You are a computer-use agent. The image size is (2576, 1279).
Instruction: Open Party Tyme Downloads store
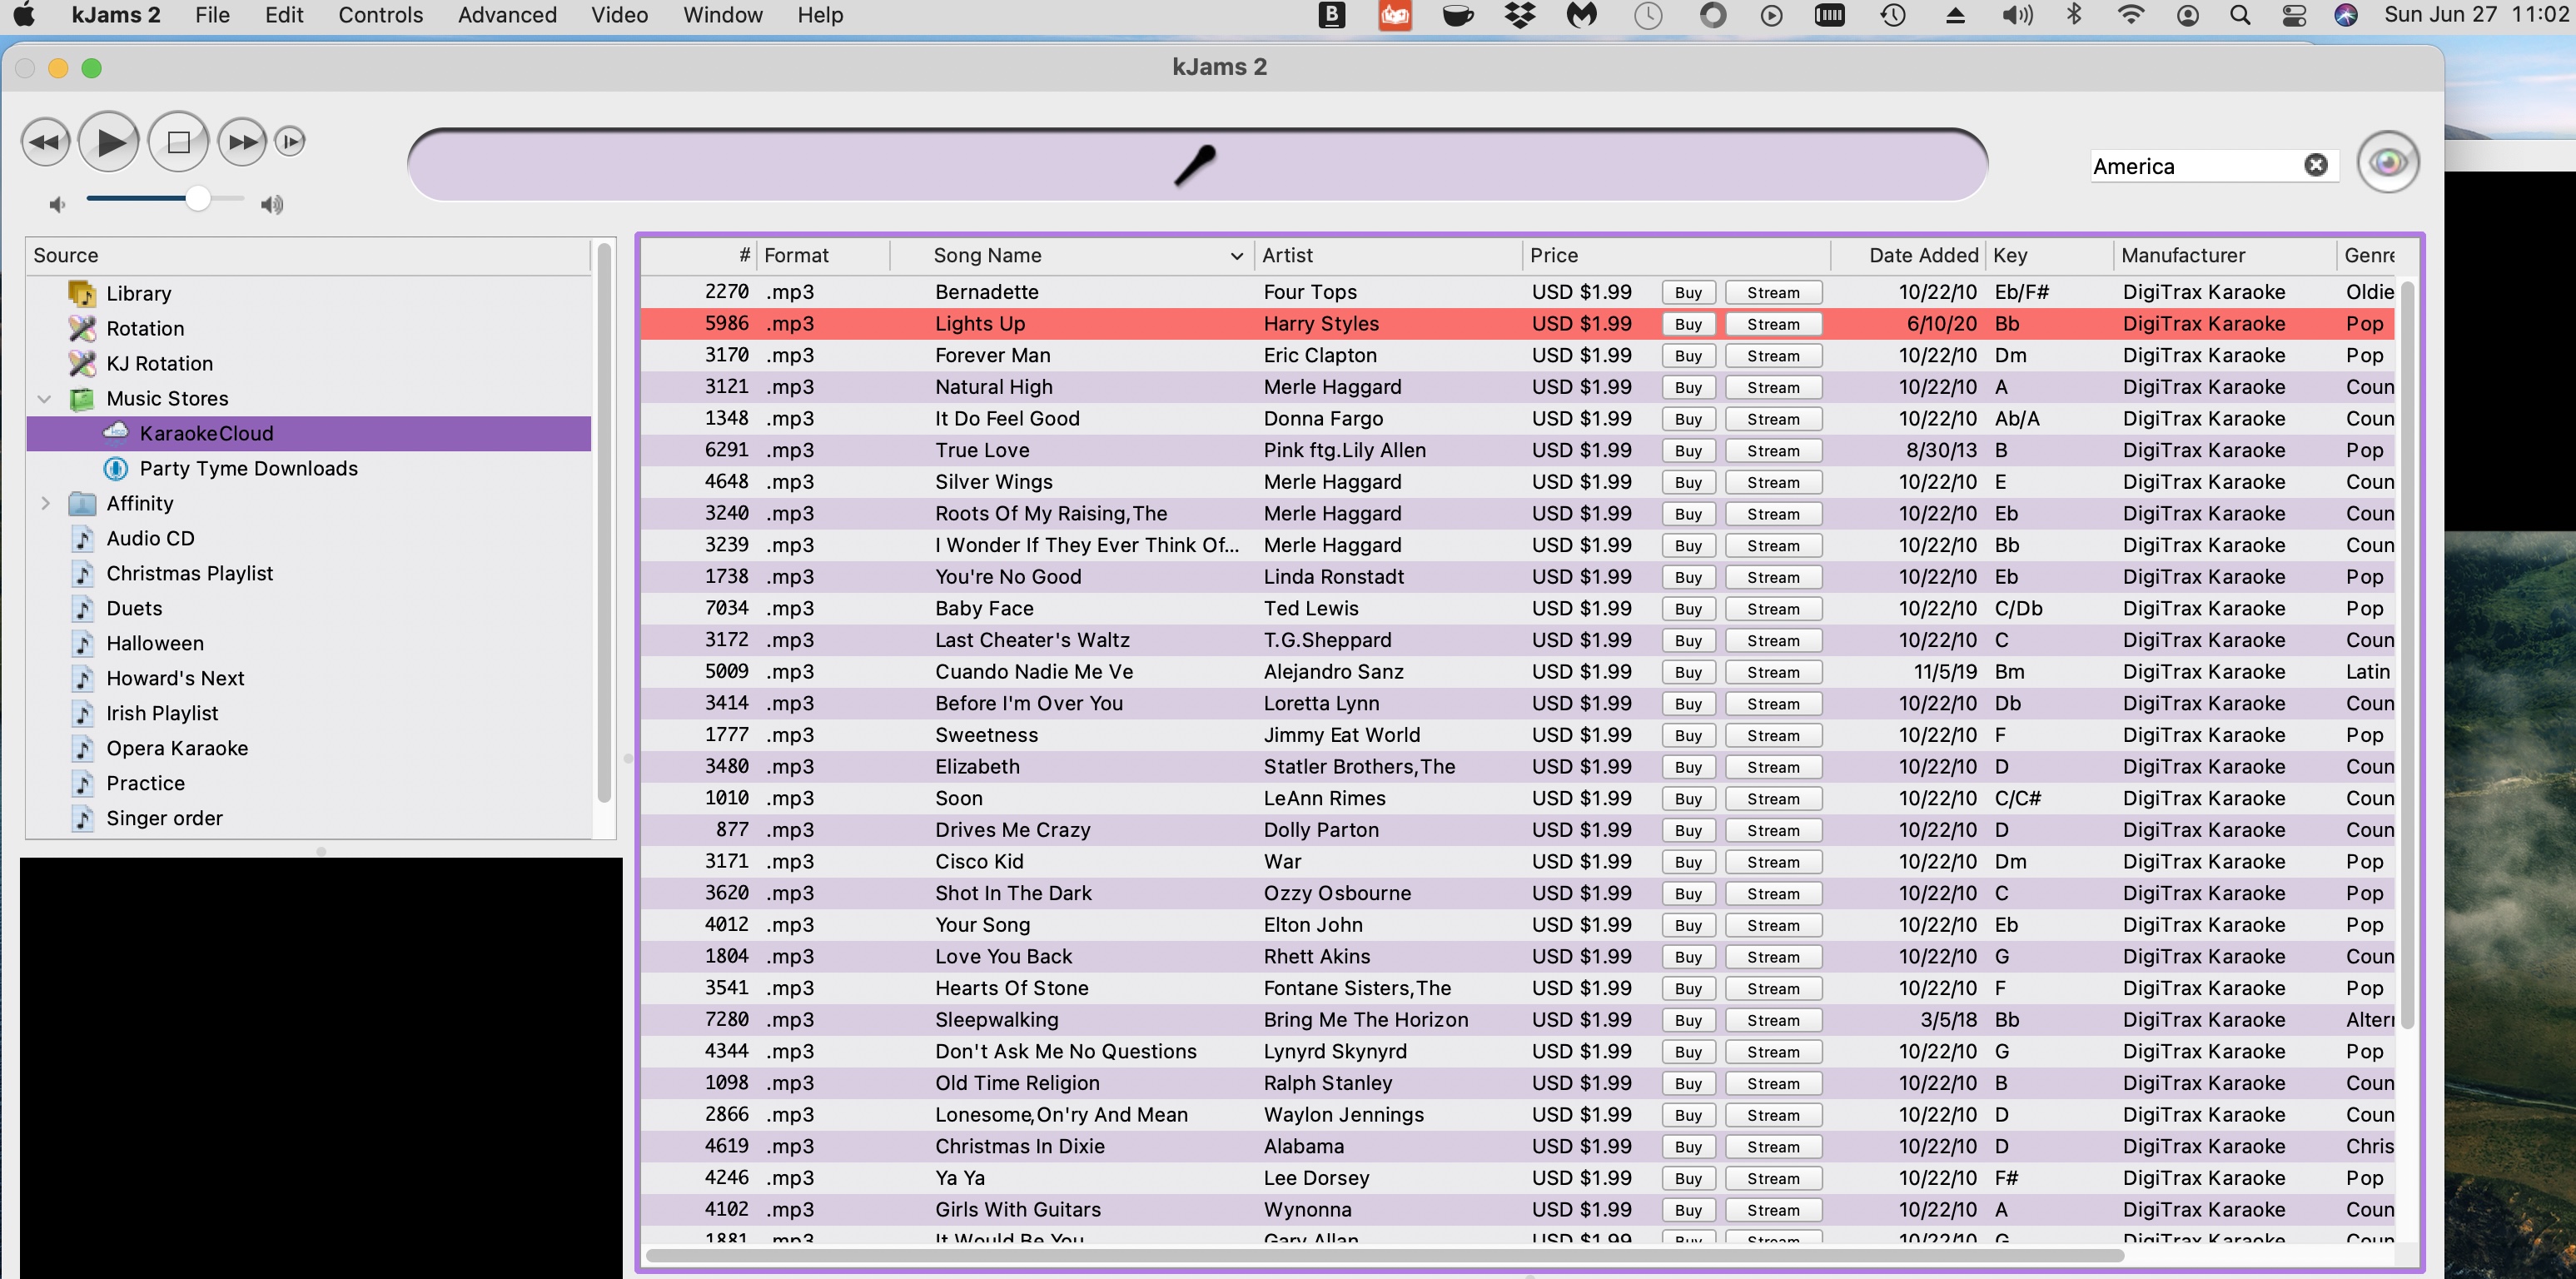tap(248, 468)
